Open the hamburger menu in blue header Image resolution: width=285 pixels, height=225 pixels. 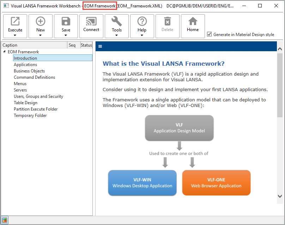(100, 46)
